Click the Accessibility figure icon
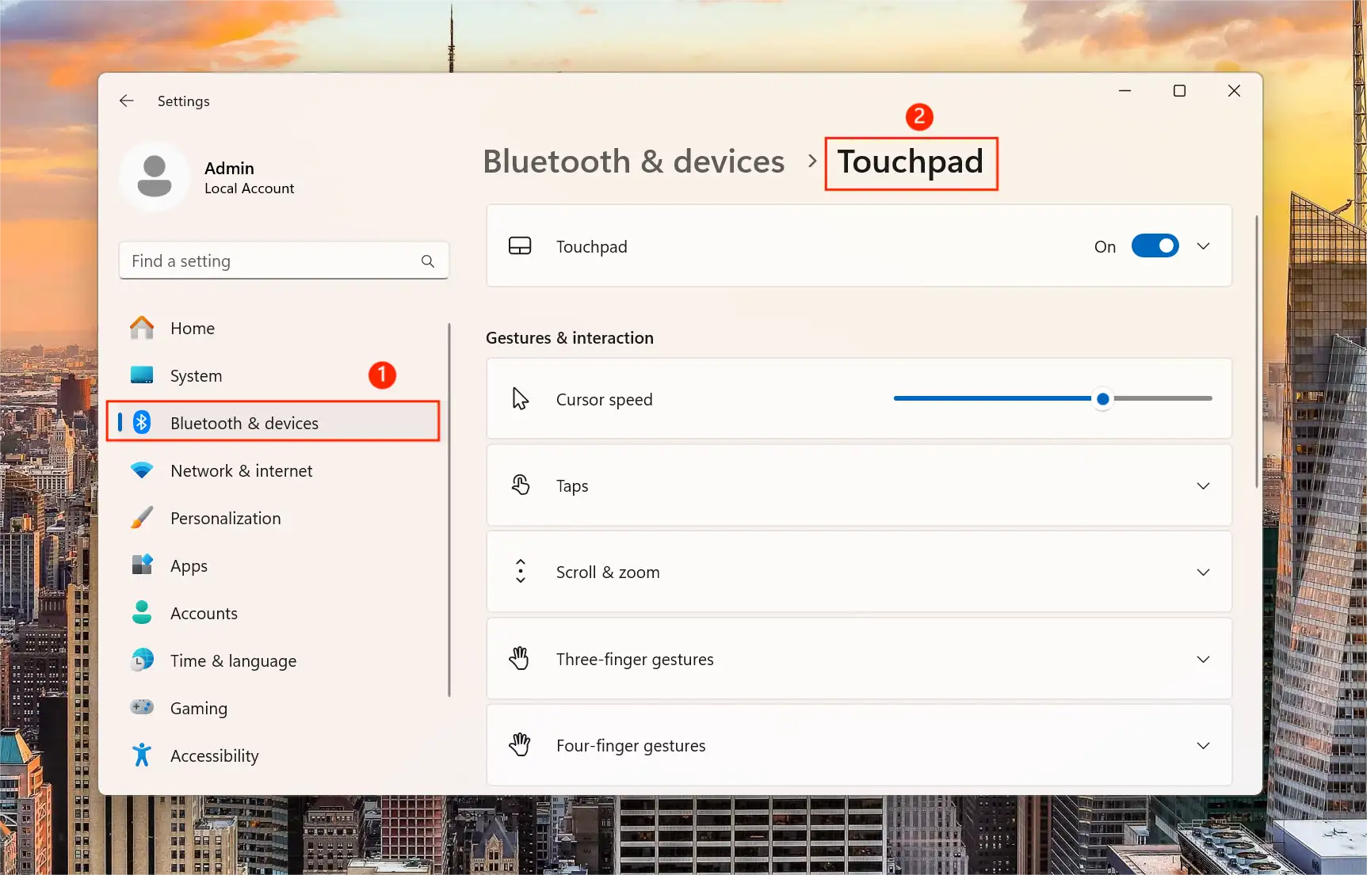Screen dimensions: 1367x875 [142, 755]
